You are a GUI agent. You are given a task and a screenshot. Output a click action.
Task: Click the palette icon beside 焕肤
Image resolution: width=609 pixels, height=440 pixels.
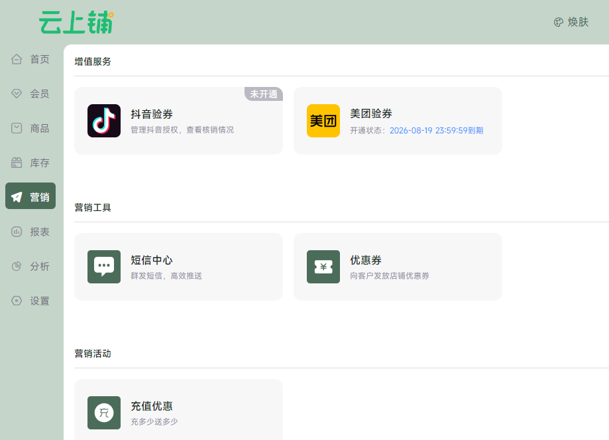559,22
